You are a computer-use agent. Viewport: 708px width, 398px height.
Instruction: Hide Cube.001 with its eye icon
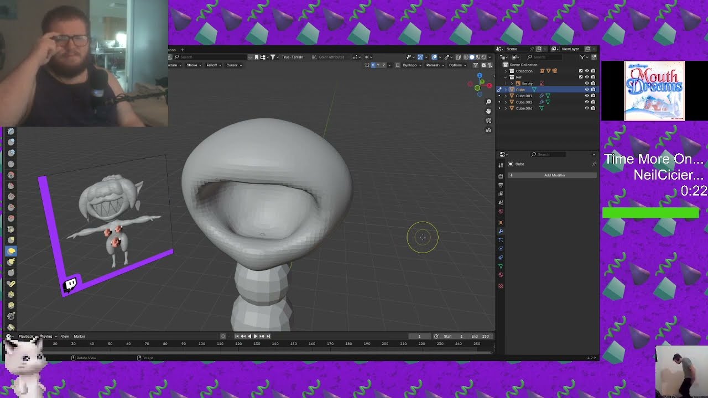click(x=587, y=96)
